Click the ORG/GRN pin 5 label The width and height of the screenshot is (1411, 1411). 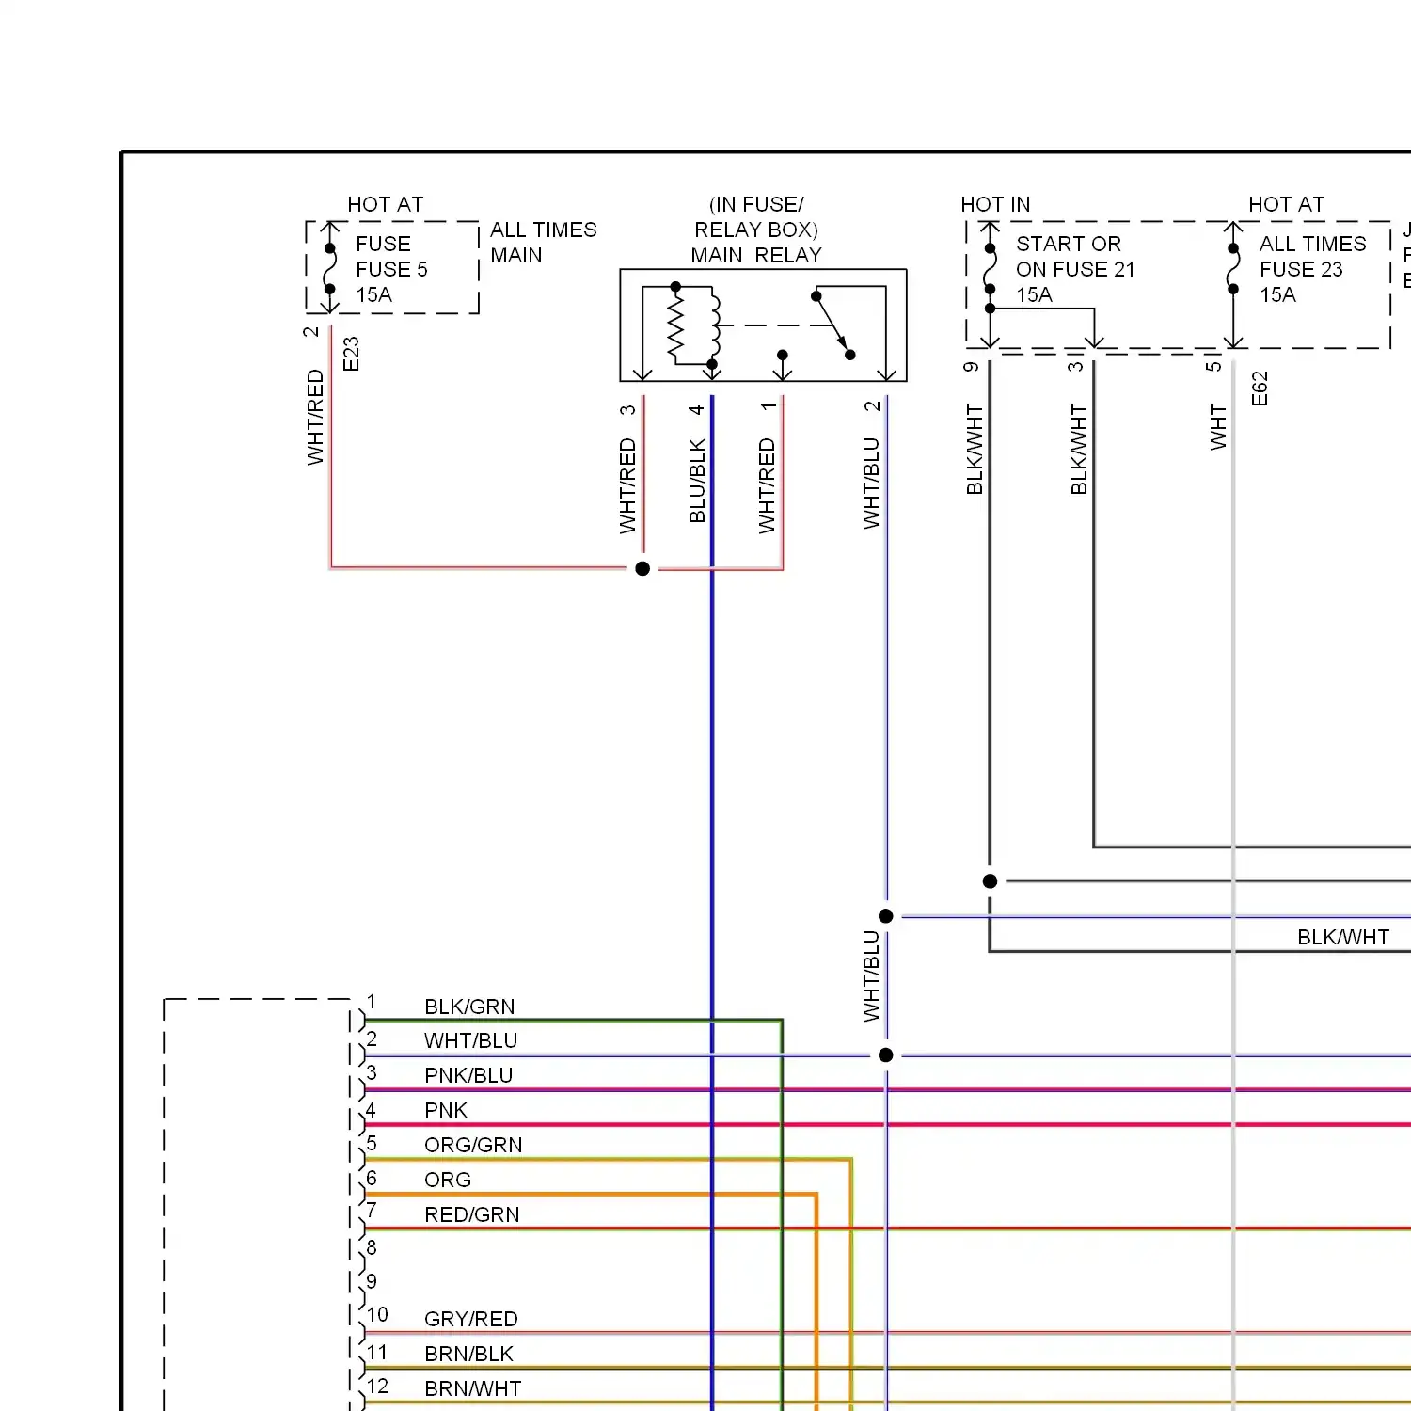click(473, 1145)
